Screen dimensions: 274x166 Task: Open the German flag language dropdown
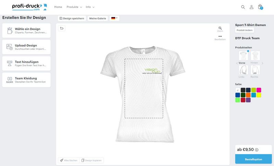[114, 18]
